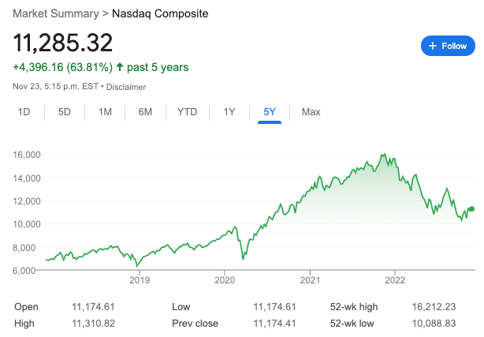The width and height of the screenshot is (484, 337).
Task: Click the 11,285.32 index value
Action: (63, 43)
